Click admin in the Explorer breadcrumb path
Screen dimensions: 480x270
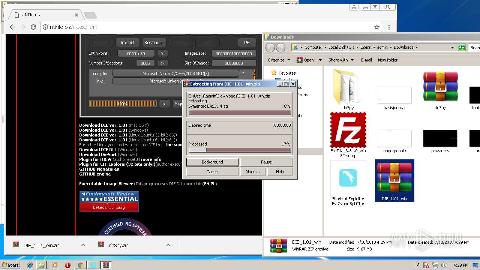(382, 47)
